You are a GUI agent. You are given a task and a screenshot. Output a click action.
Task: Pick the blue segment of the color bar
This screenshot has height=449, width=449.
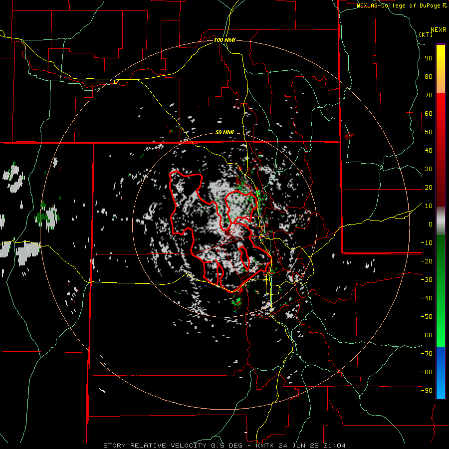tap(441, 373)
